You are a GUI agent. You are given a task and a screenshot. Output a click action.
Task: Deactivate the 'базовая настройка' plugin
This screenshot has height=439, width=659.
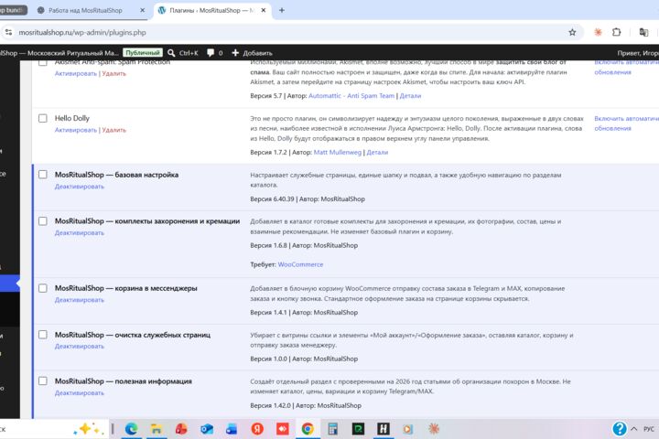tap(80, 187)
